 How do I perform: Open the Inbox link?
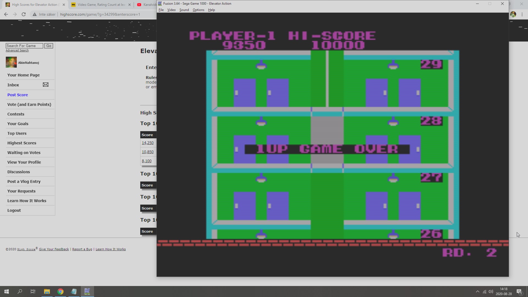pyautogui.click(x=13, y=85)
